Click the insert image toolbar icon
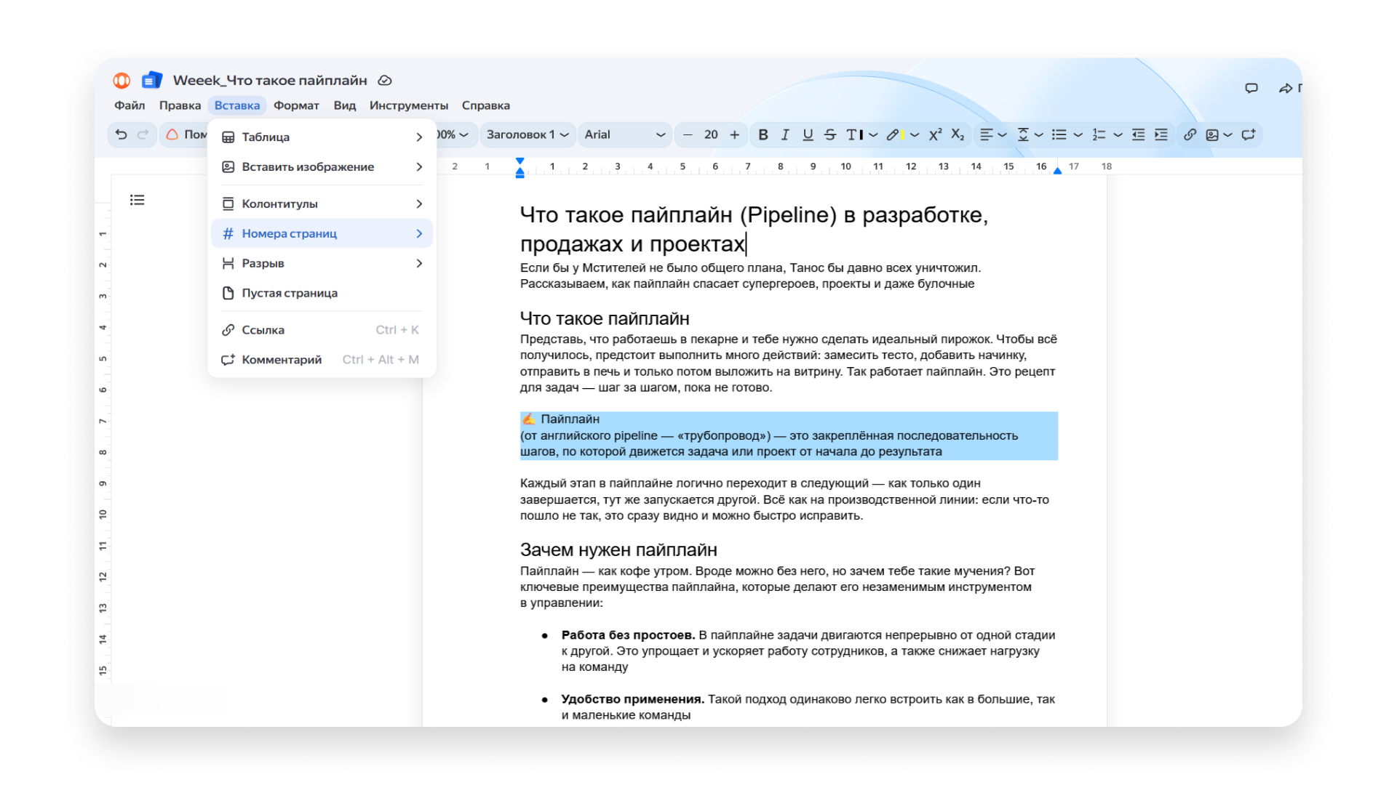Screen dimensions: 1397x785 point(1212,134)
